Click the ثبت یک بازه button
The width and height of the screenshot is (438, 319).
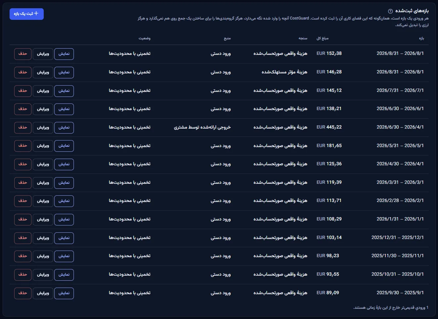point(26,14)
